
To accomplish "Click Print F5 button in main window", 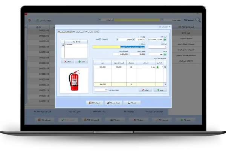I will click(115, 120).
